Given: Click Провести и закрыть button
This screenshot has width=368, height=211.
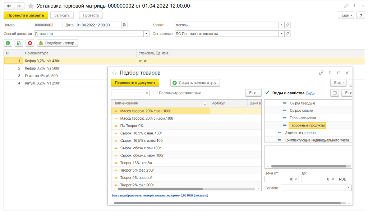Looking at the screenshot, I should 26,15.
